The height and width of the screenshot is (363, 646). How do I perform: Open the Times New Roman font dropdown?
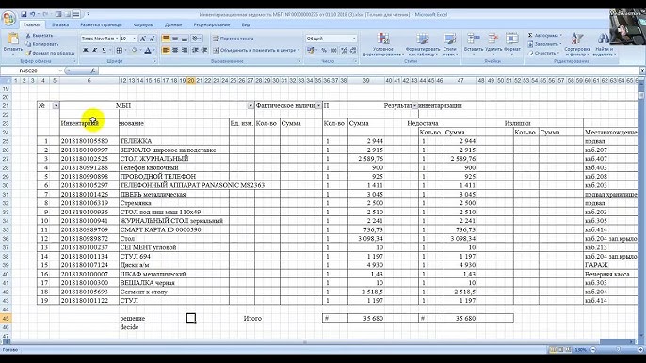point(117,39)
